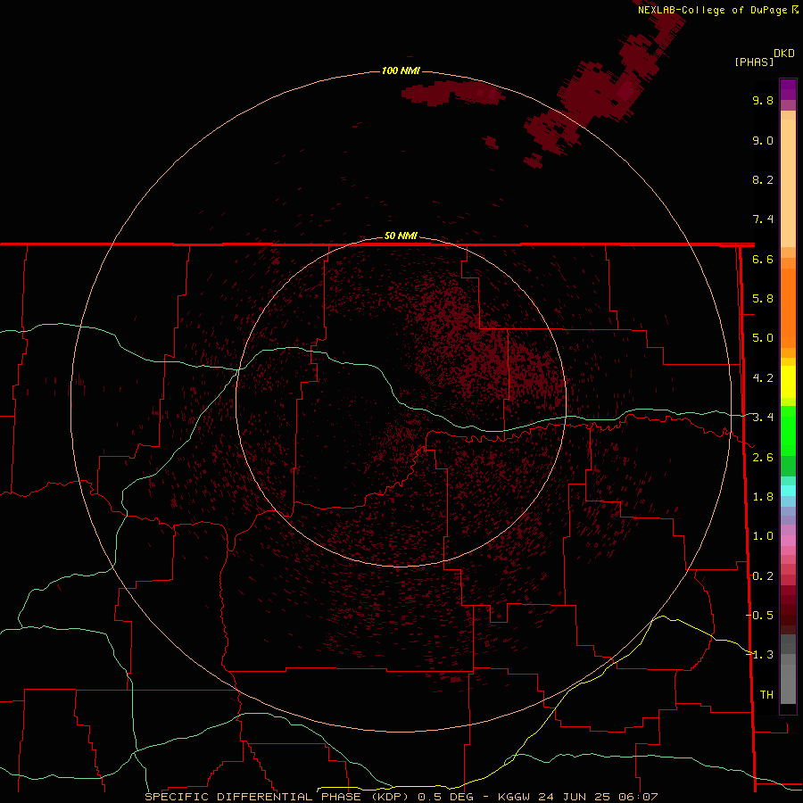Click the 8.2 color scale value

click(763, 179)
